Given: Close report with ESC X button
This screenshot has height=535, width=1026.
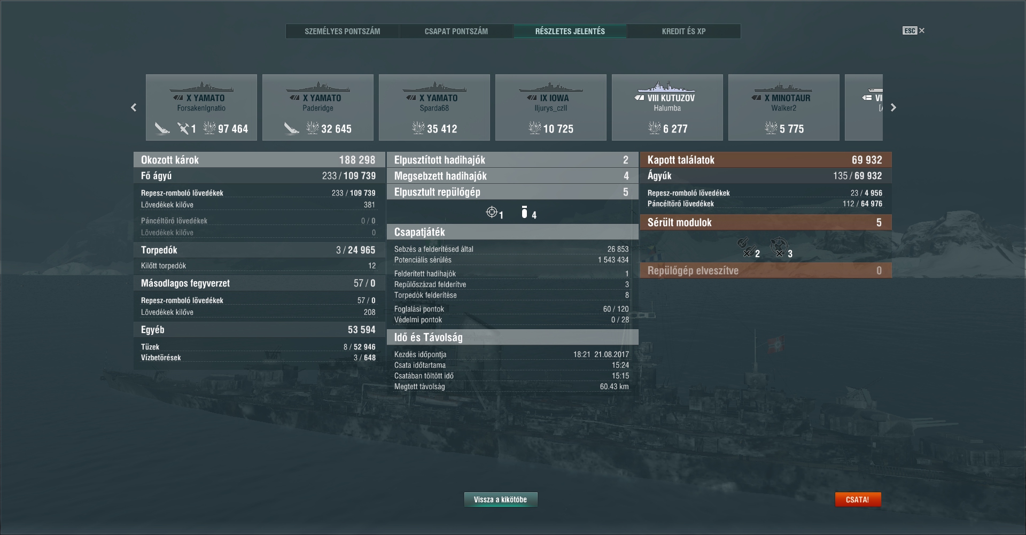Looking at the screenshot, I should (x=914, y=30).
